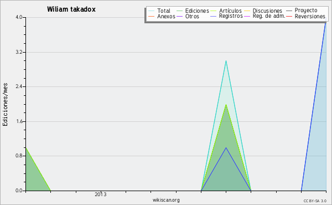Click the 0.8 y-axis label

pyautogui.click(x=19, y=156)
